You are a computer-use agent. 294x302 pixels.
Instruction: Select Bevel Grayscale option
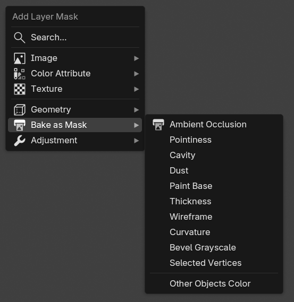214,248
